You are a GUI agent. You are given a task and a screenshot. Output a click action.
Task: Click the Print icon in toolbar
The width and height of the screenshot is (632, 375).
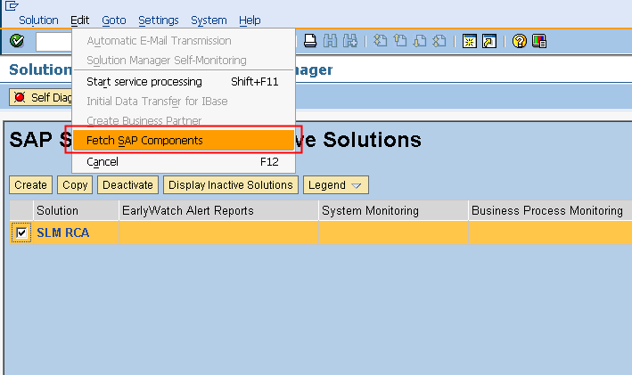(x=310, y=41)
